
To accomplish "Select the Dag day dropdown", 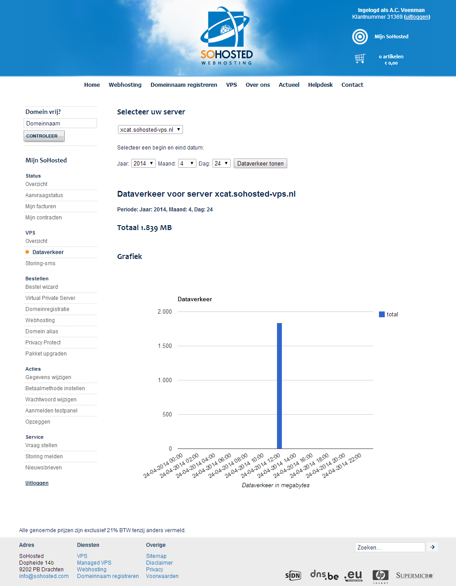I will click(221, 163).
